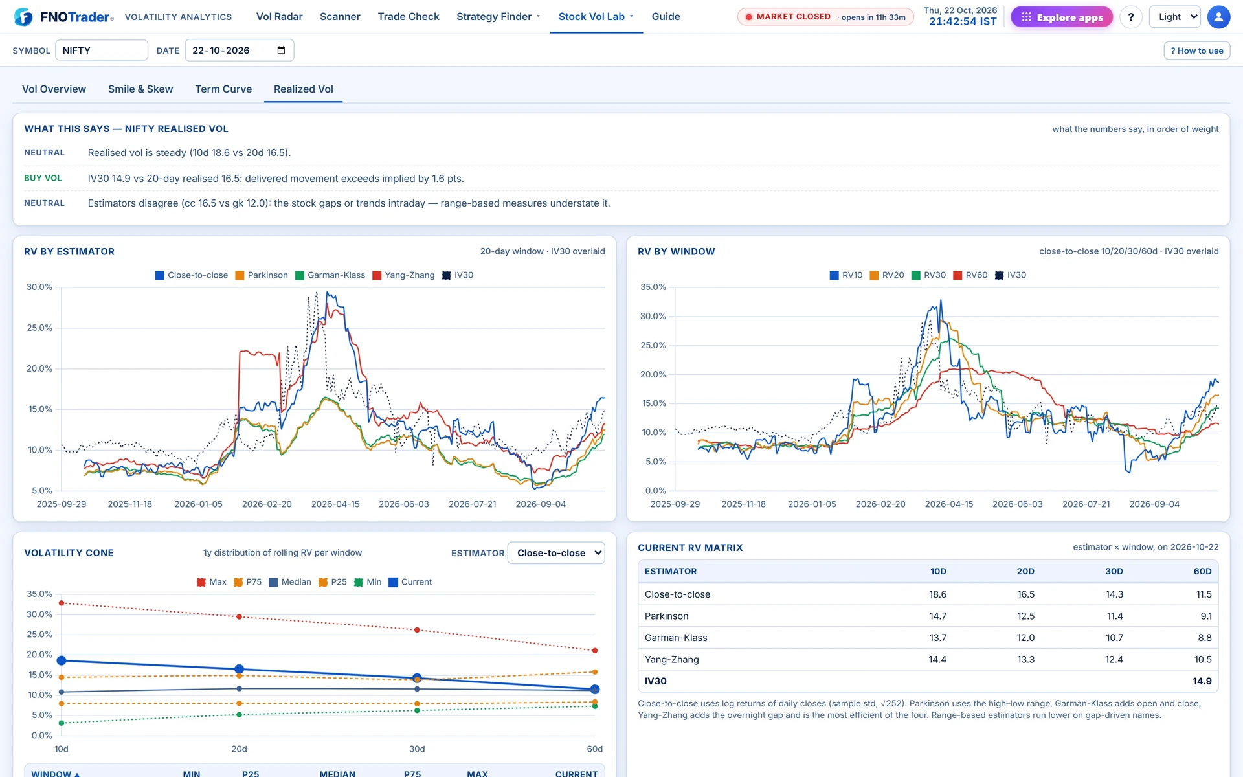The image size is (1243, 777).
Task: Toggle Current line in volatility cone legend
Action: (410, 582)
